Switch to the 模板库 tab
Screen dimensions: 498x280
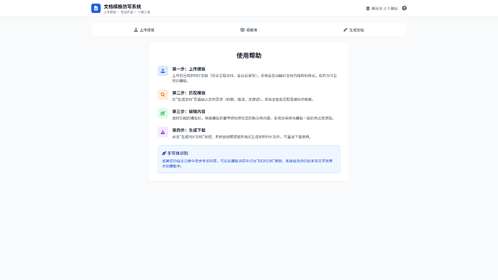(x=249, y=30)
